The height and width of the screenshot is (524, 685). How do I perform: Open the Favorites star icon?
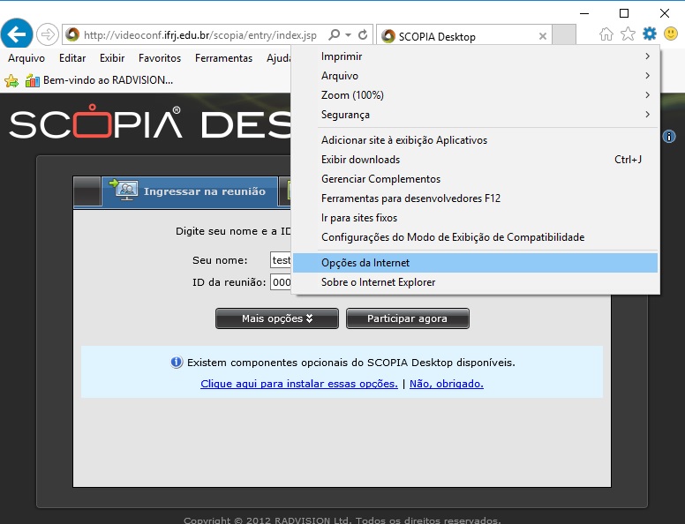tap(628, 34)
